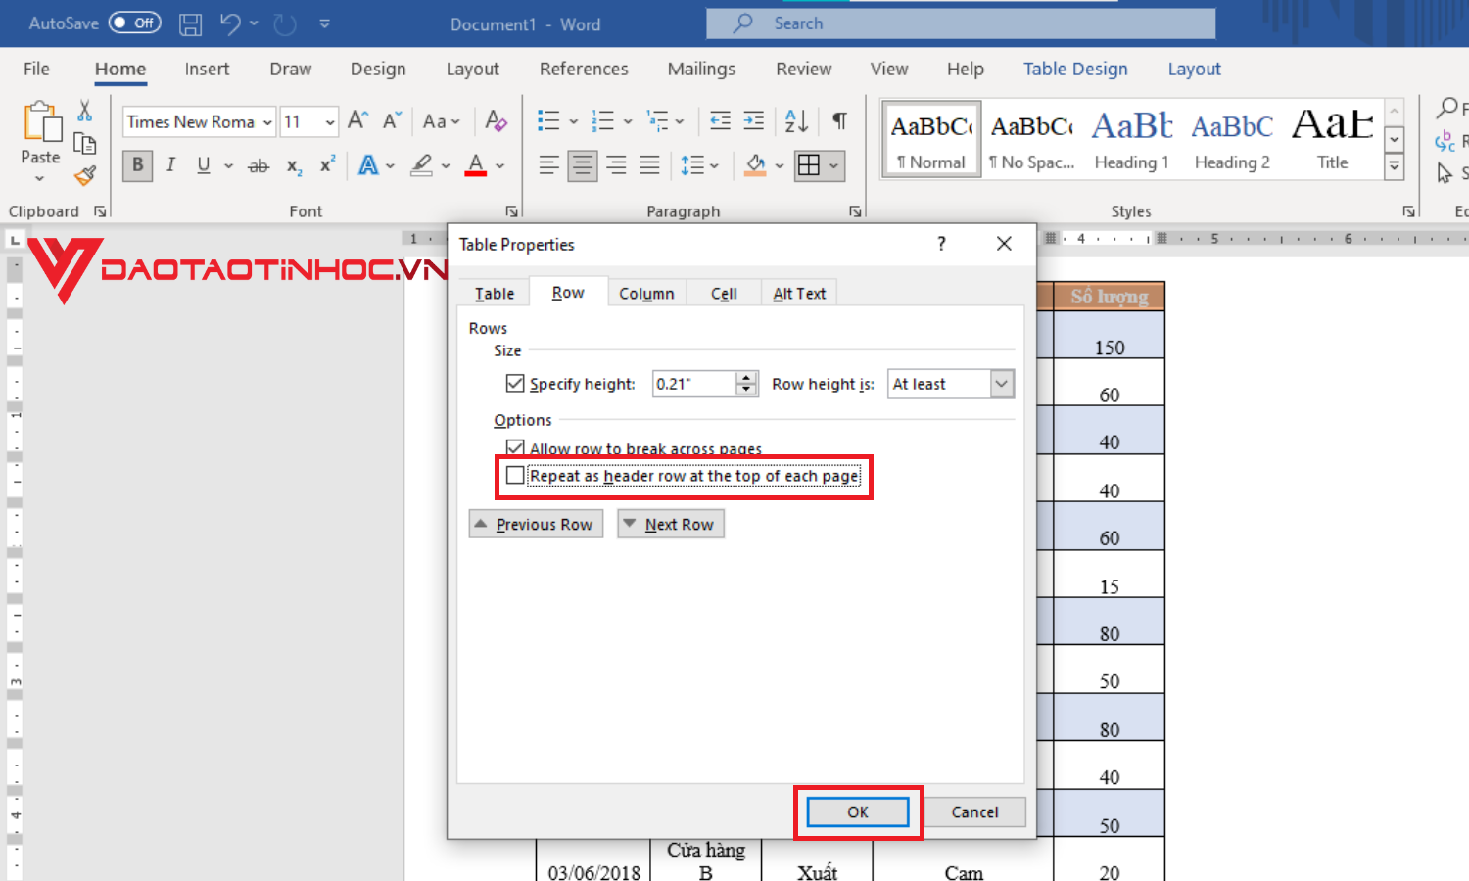Increase row height with the up spinner
The width and height of the screenshot is (1469, 881).
pos(746,377)
